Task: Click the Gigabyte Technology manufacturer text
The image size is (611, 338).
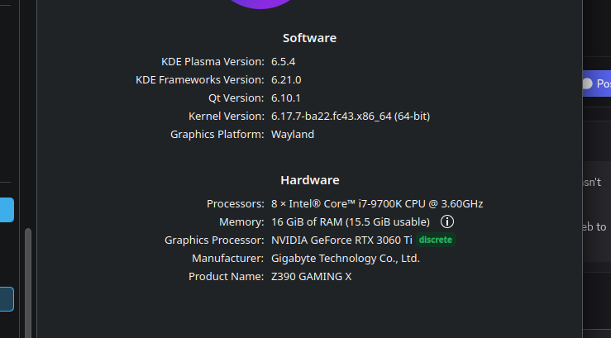Action: (346, 258)
